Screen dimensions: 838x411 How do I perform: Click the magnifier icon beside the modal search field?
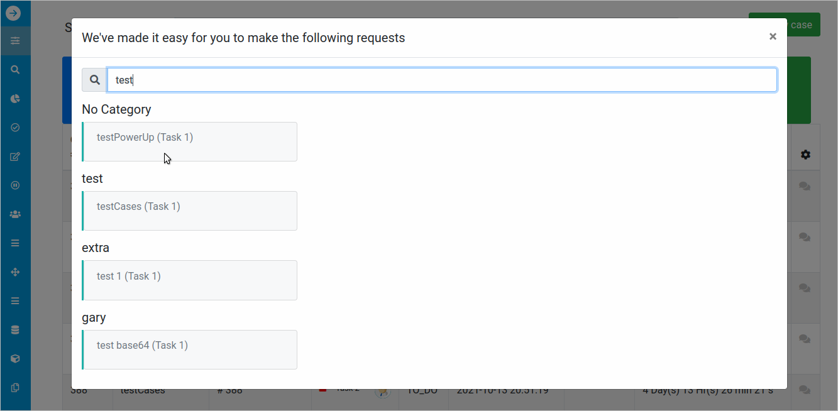pyautogui.click(x=95, y=80)
